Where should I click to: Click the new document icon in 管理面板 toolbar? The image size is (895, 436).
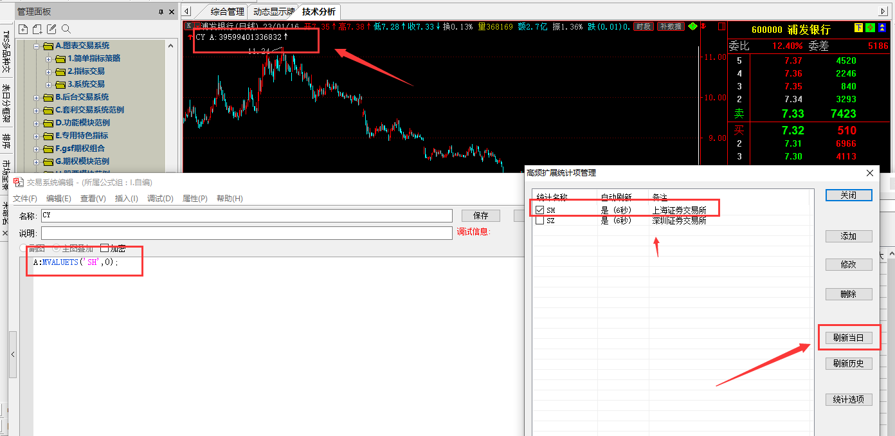[23, 29]
